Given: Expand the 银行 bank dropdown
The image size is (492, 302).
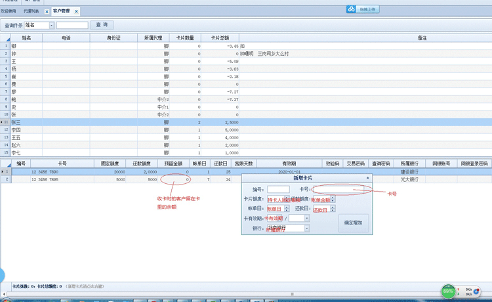Looking at the screenshot, I should (306, 228).
